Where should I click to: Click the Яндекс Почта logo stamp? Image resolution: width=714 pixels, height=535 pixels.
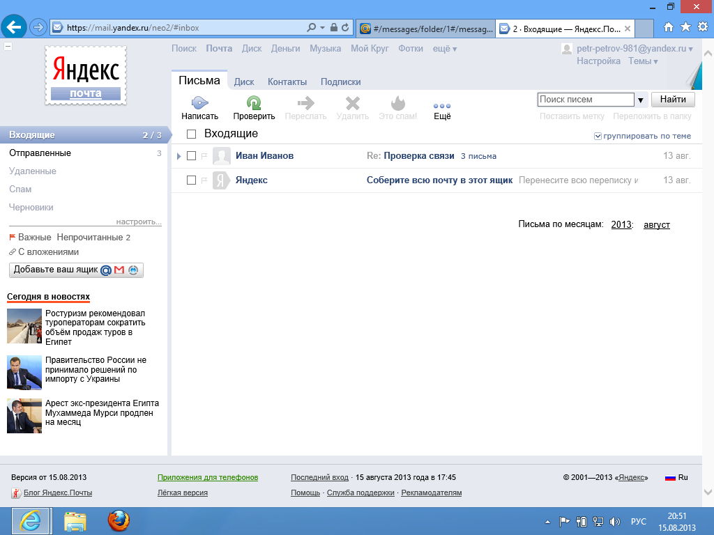(86, 75)
